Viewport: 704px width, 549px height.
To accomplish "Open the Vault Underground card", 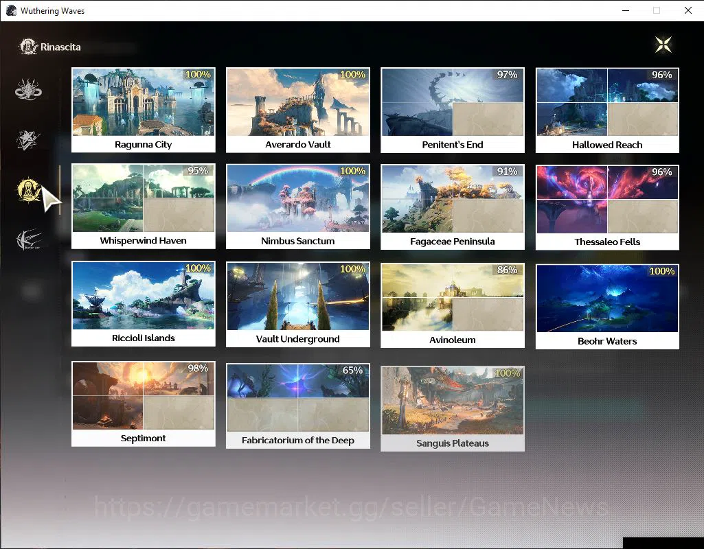I will (x=298, y=305).
